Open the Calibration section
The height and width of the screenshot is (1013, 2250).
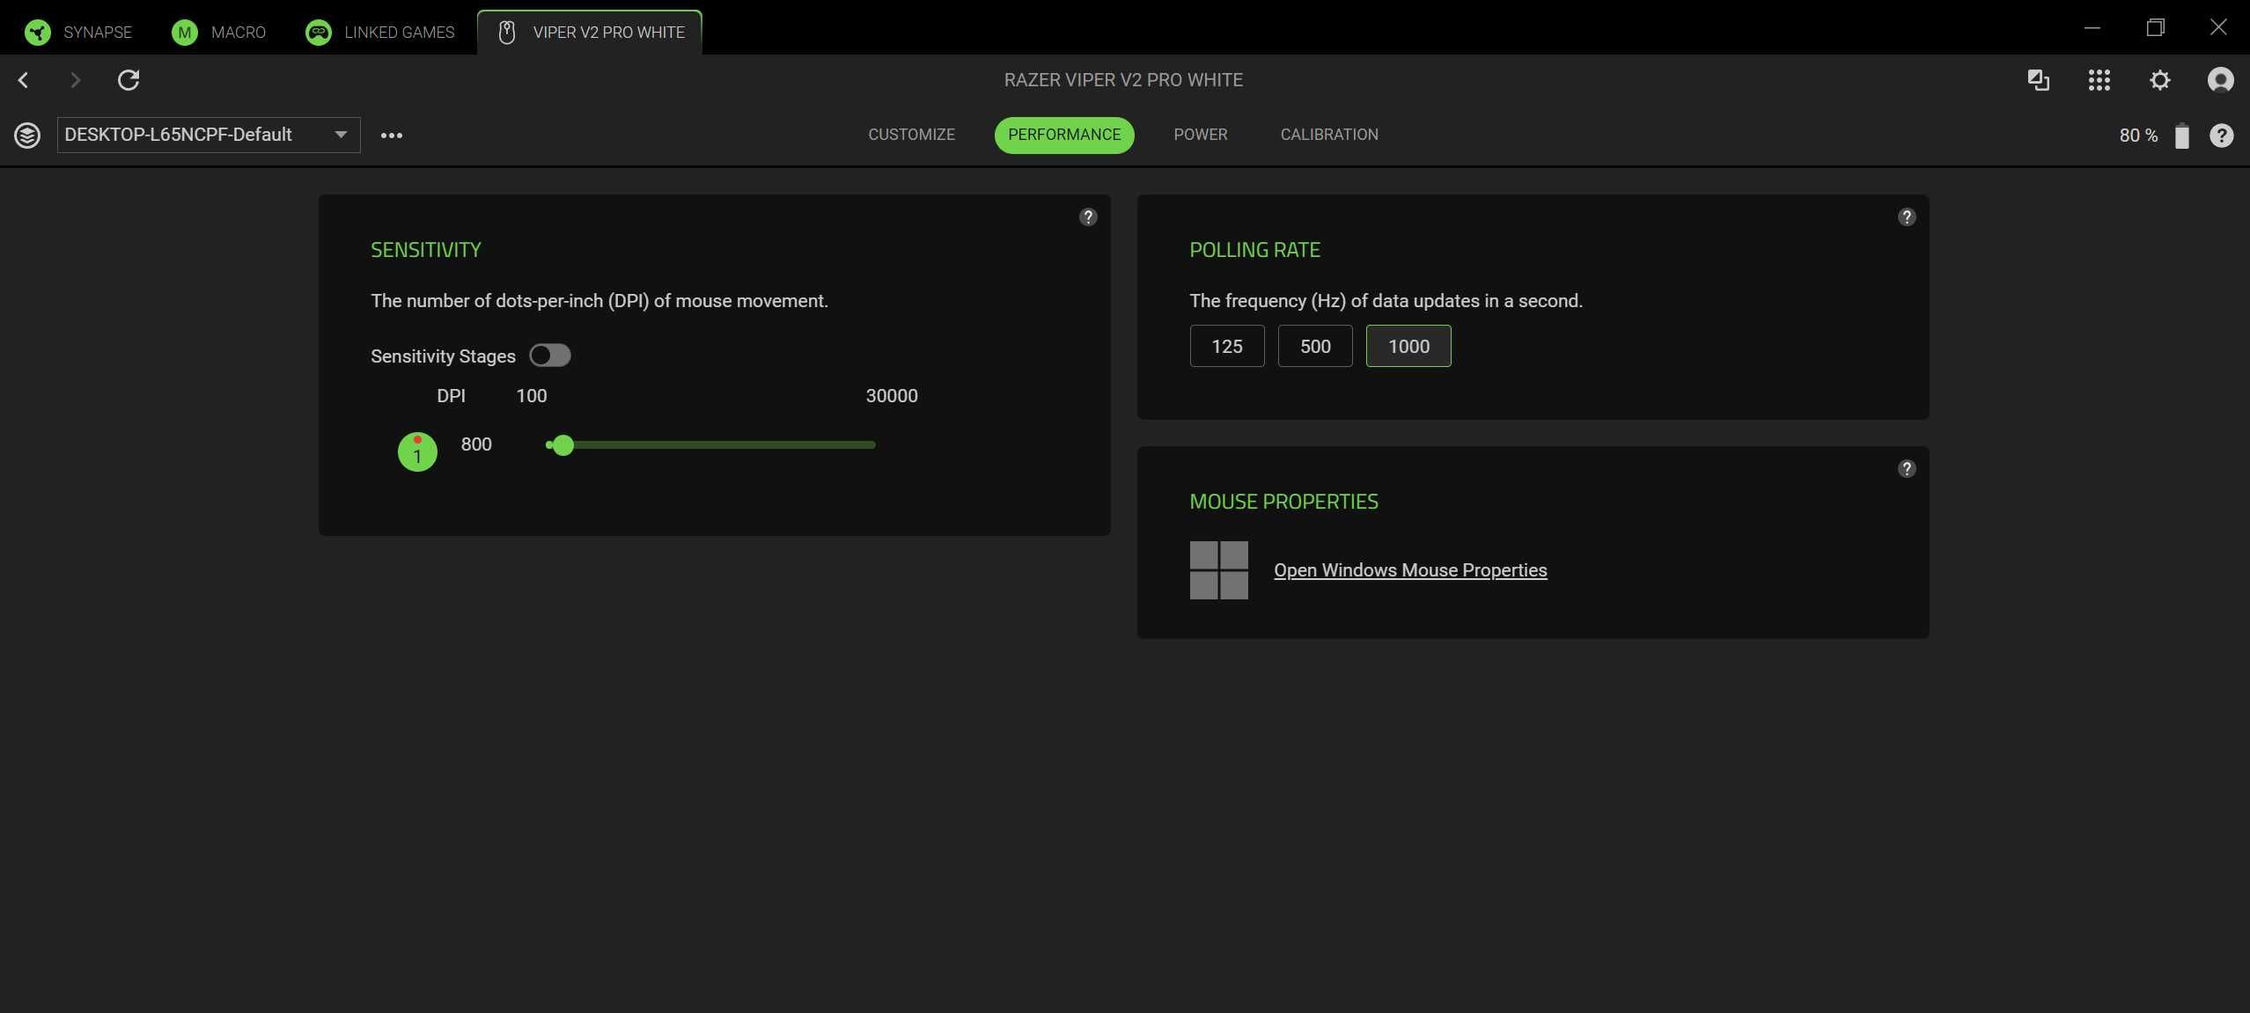click(1329, 135)
